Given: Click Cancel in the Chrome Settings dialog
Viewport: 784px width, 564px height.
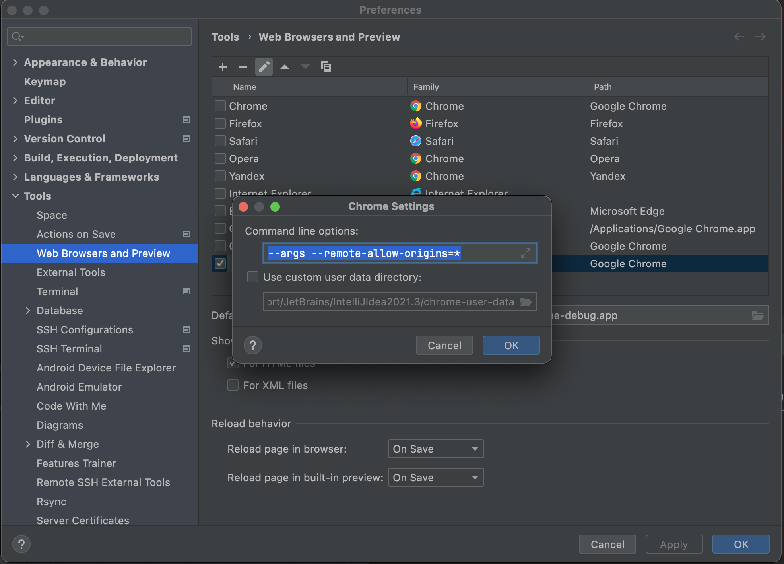Looking at the screenshot, I should pos(444,345).
